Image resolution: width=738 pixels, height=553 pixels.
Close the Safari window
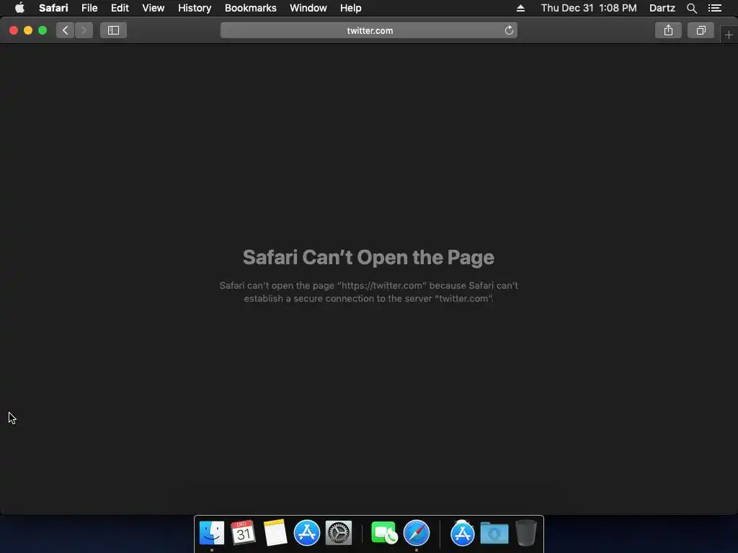14,30
